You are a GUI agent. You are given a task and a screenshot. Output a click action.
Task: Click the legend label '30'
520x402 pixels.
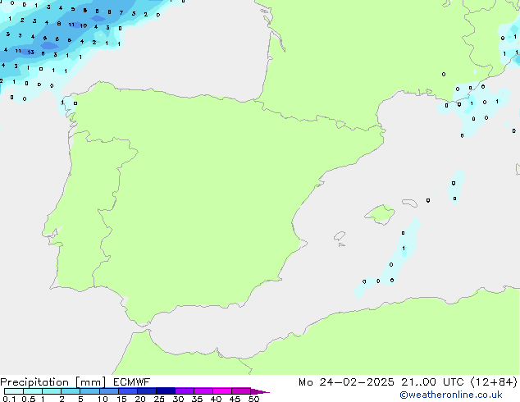(178, 399)
